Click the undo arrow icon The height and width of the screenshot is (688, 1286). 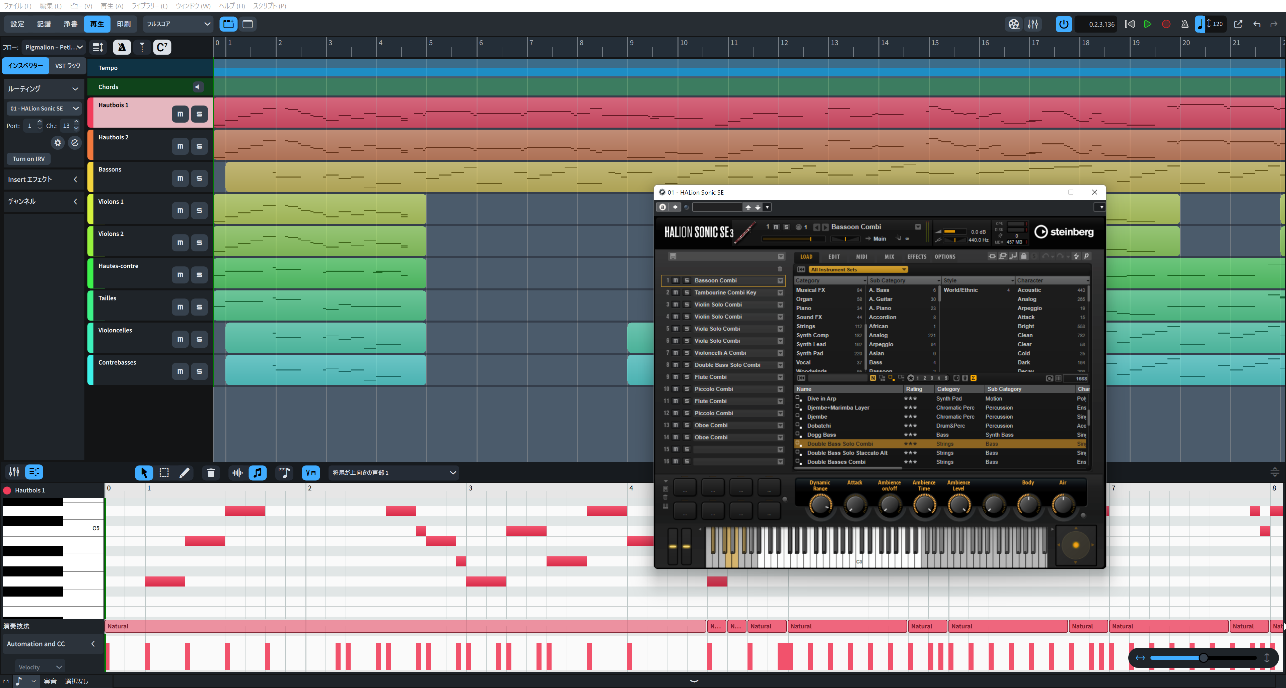pyautogui.click(x=1257, y=24)
